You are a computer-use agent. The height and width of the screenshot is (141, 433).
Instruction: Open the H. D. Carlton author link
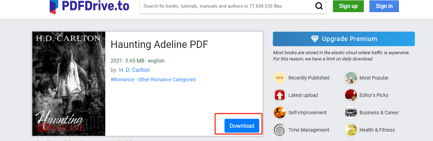pos(134,70)
